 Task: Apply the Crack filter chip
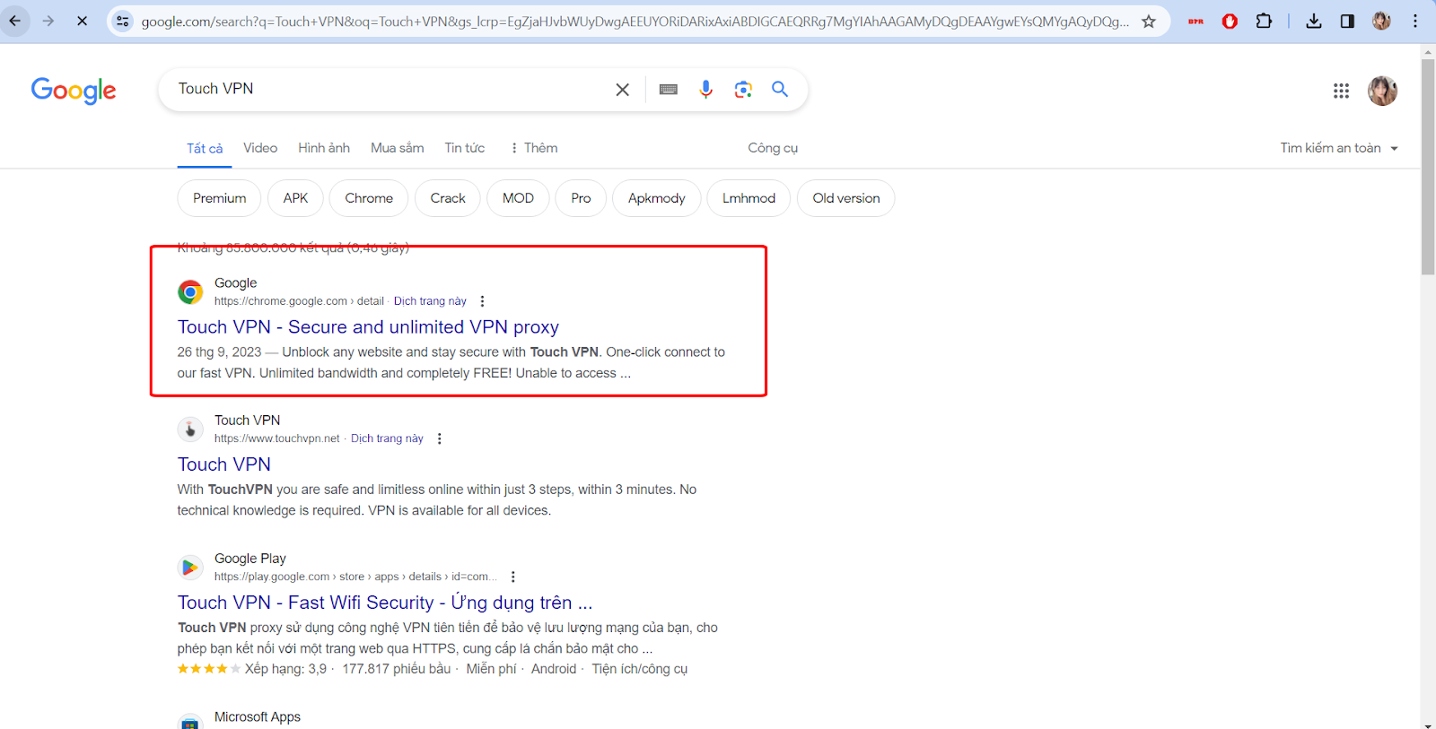tap(448, 198)
